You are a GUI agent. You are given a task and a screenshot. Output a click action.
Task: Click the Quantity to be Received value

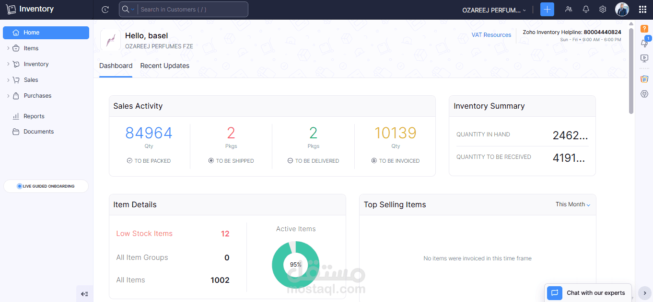pyautogui.click(x=570, y=158)
